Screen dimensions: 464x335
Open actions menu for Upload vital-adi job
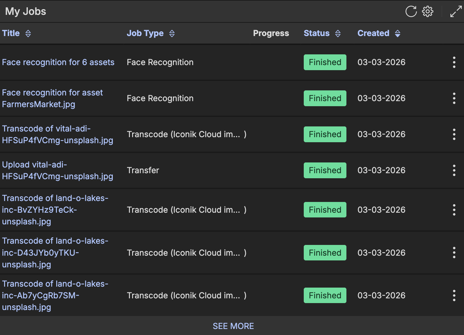(x=454, y=170)
